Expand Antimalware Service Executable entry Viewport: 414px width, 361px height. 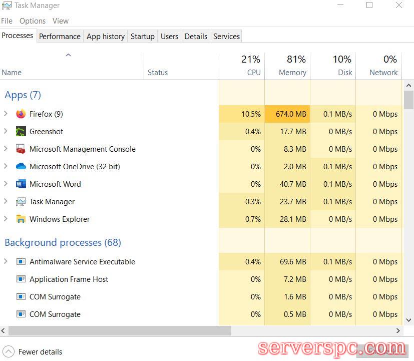6,262
